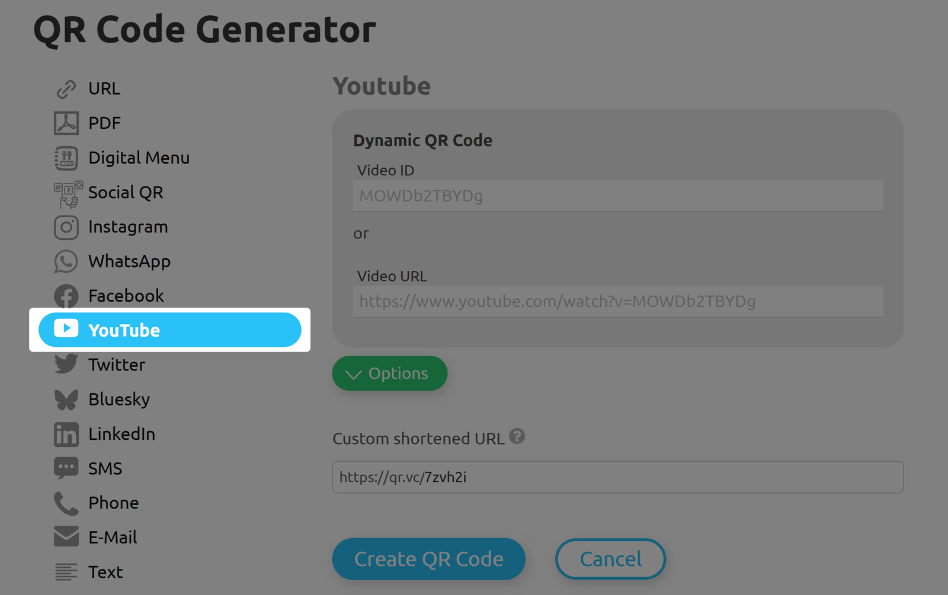Select the Instagram icon in sidebar
The height and width of the screenshot is (595, 948).
click(x=66, y=227)
